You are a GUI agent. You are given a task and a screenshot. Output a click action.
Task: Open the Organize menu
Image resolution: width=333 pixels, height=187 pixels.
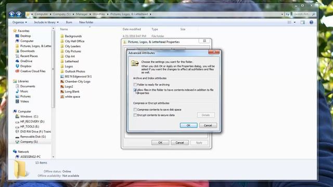(20, 22)
